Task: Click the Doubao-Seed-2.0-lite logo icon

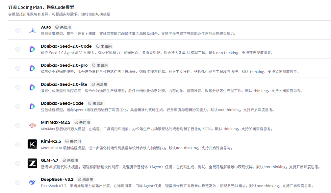Action: pos(32,87)
